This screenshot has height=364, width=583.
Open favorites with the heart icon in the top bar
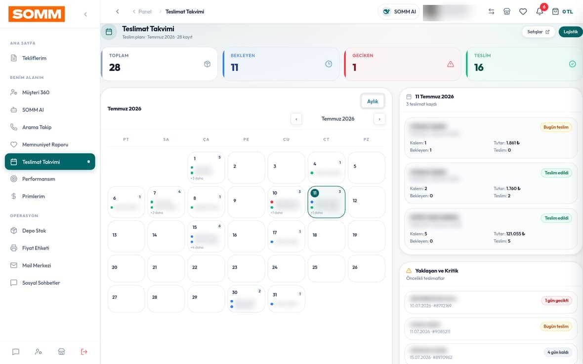523,11
